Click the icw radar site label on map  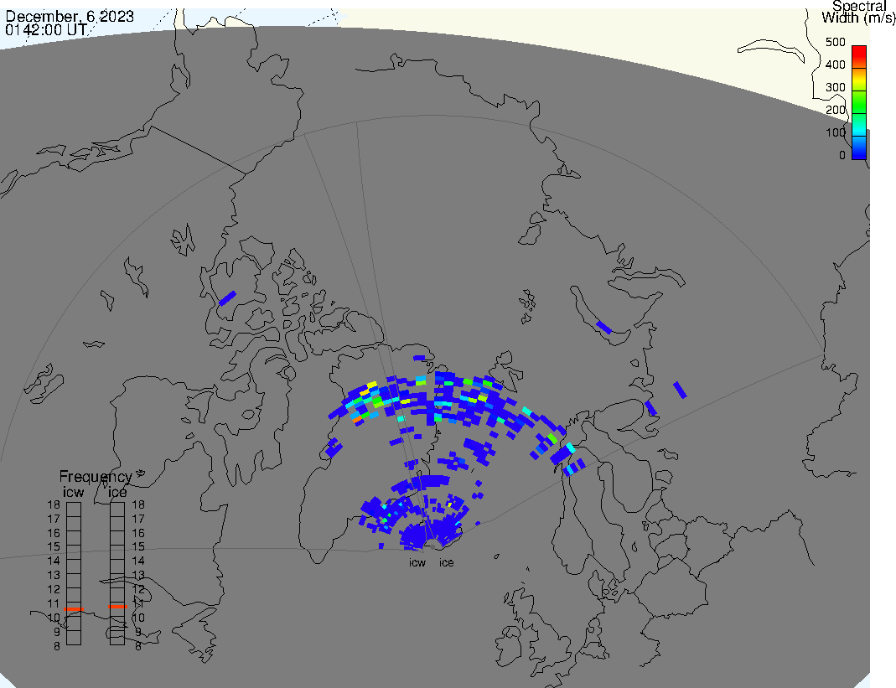[x=417, y=563]
